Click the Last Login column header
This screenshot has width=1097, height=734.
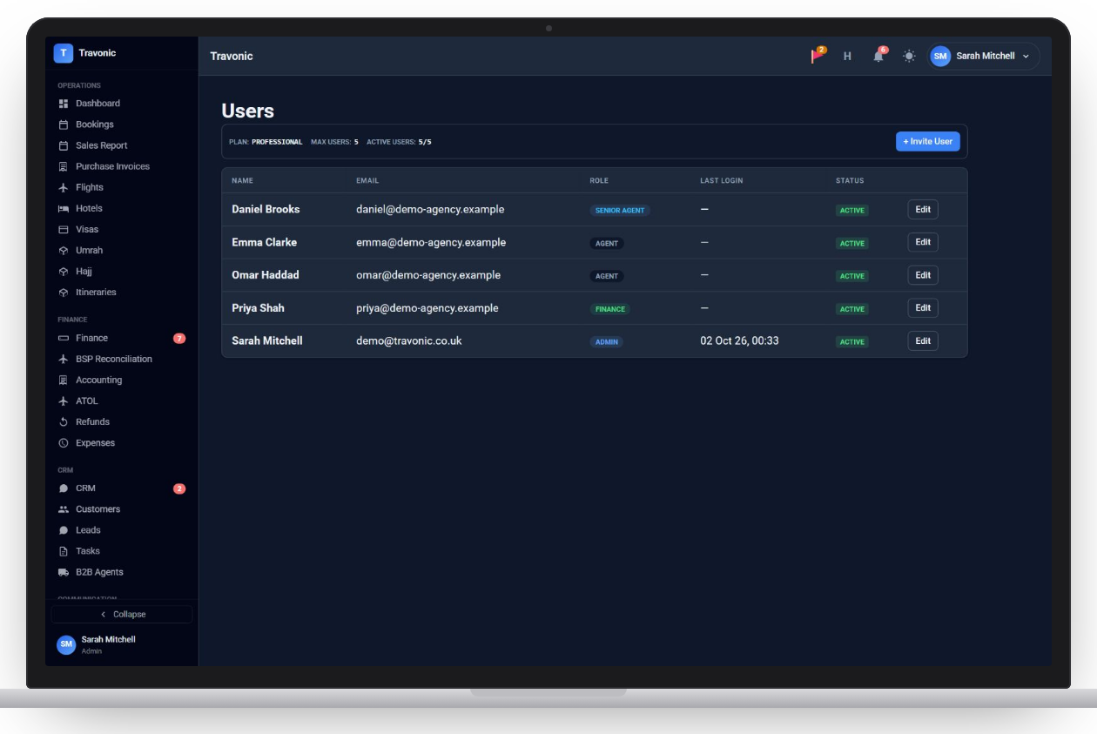722,181
